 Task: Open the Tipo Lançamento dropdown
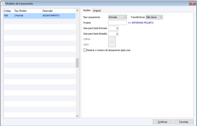point(117,17)
